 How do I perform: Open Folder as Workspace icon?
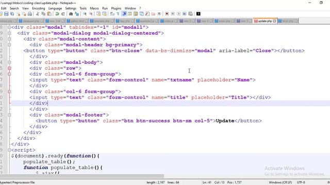[x=154, y=14]
